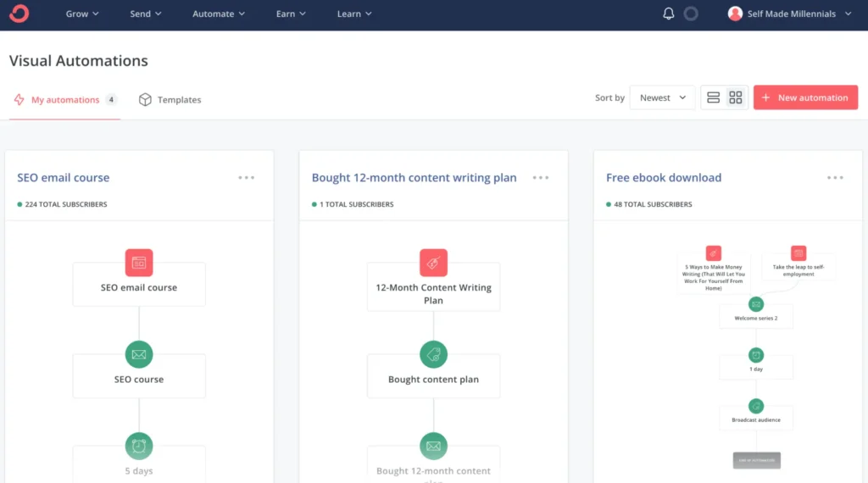This screenshot has width=868, height=483.
Task: Open options menu for Bought 12-month content plan
Action: click(x=540, y=178)
